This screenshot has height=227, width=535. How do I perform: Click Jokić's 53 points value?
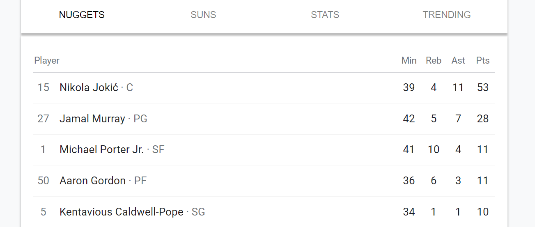tap(483, 87)
